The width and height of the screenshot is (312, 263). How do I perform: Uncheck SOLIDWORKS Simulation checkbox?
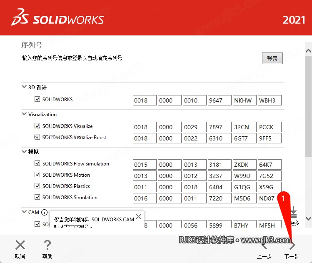tap(37, 197)
